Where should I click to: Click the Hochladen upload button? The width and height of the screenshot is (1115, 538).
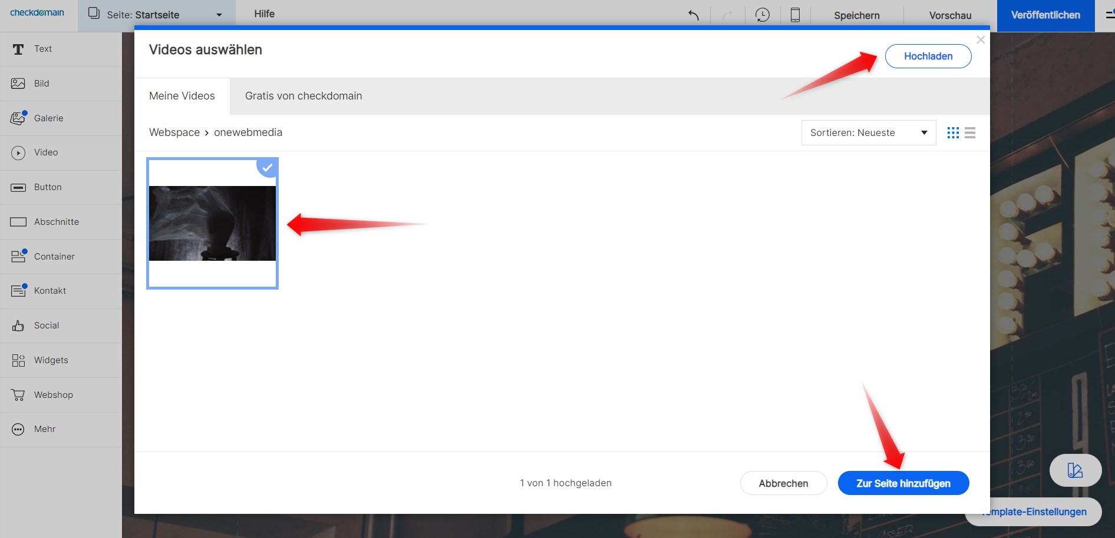[928, 57]
